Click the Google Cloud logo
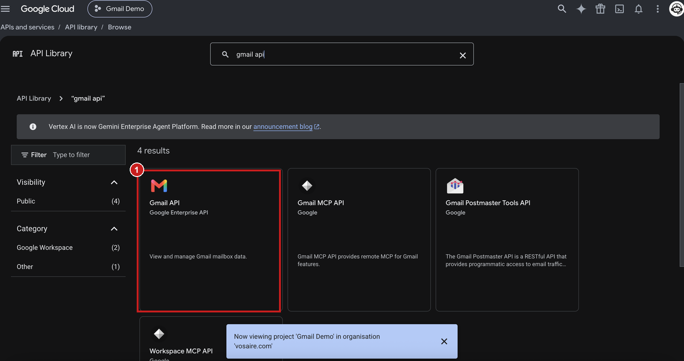The image size is (684, 361). [x=48, y=9]
